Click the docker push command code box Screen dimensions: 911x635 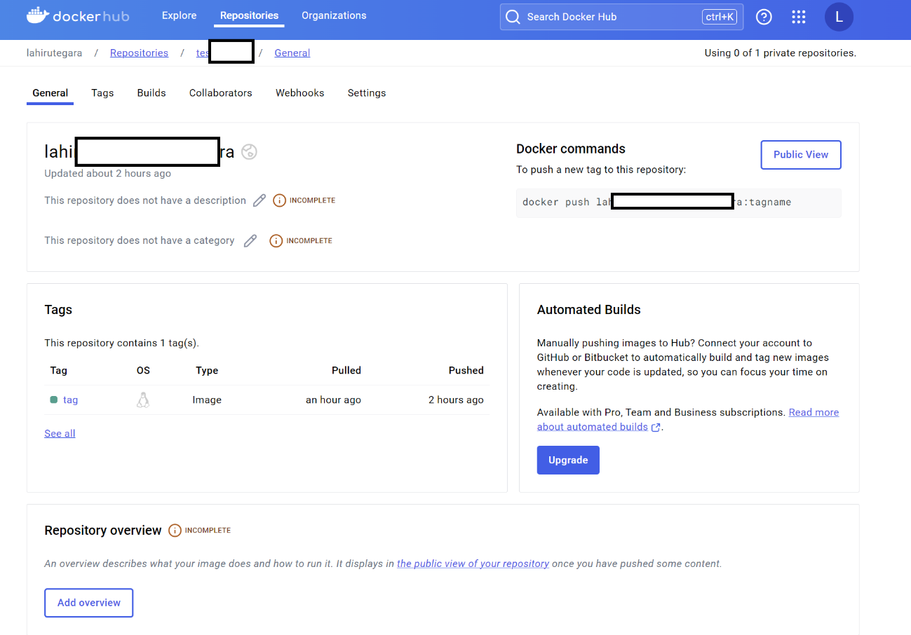[x=679, y=203]
